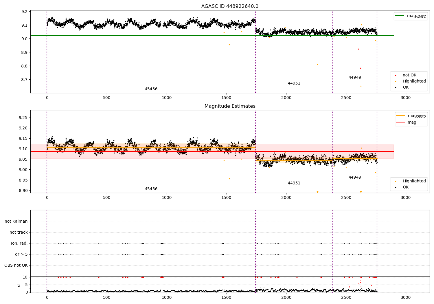
Task: Click the 2000 x-axis tick of the bottom plot
Action: click(286, 297)
